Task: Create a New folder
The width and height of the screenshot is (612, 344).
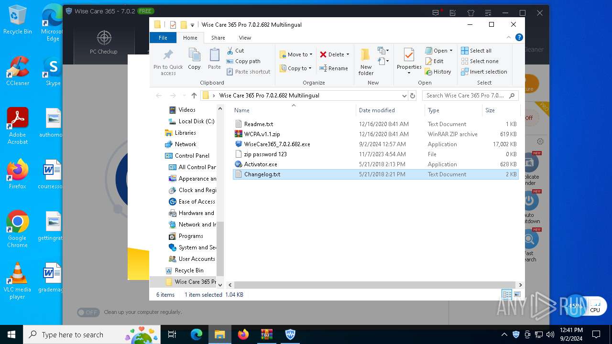Action: [366, 62]
